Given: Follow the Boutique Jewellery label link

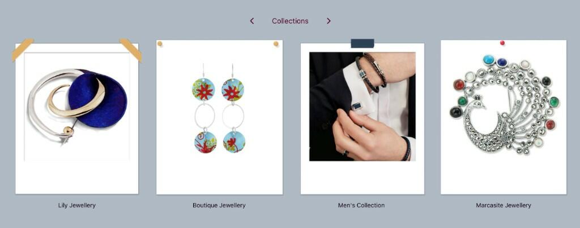Looking at the screenshot, I should (219, 205).
